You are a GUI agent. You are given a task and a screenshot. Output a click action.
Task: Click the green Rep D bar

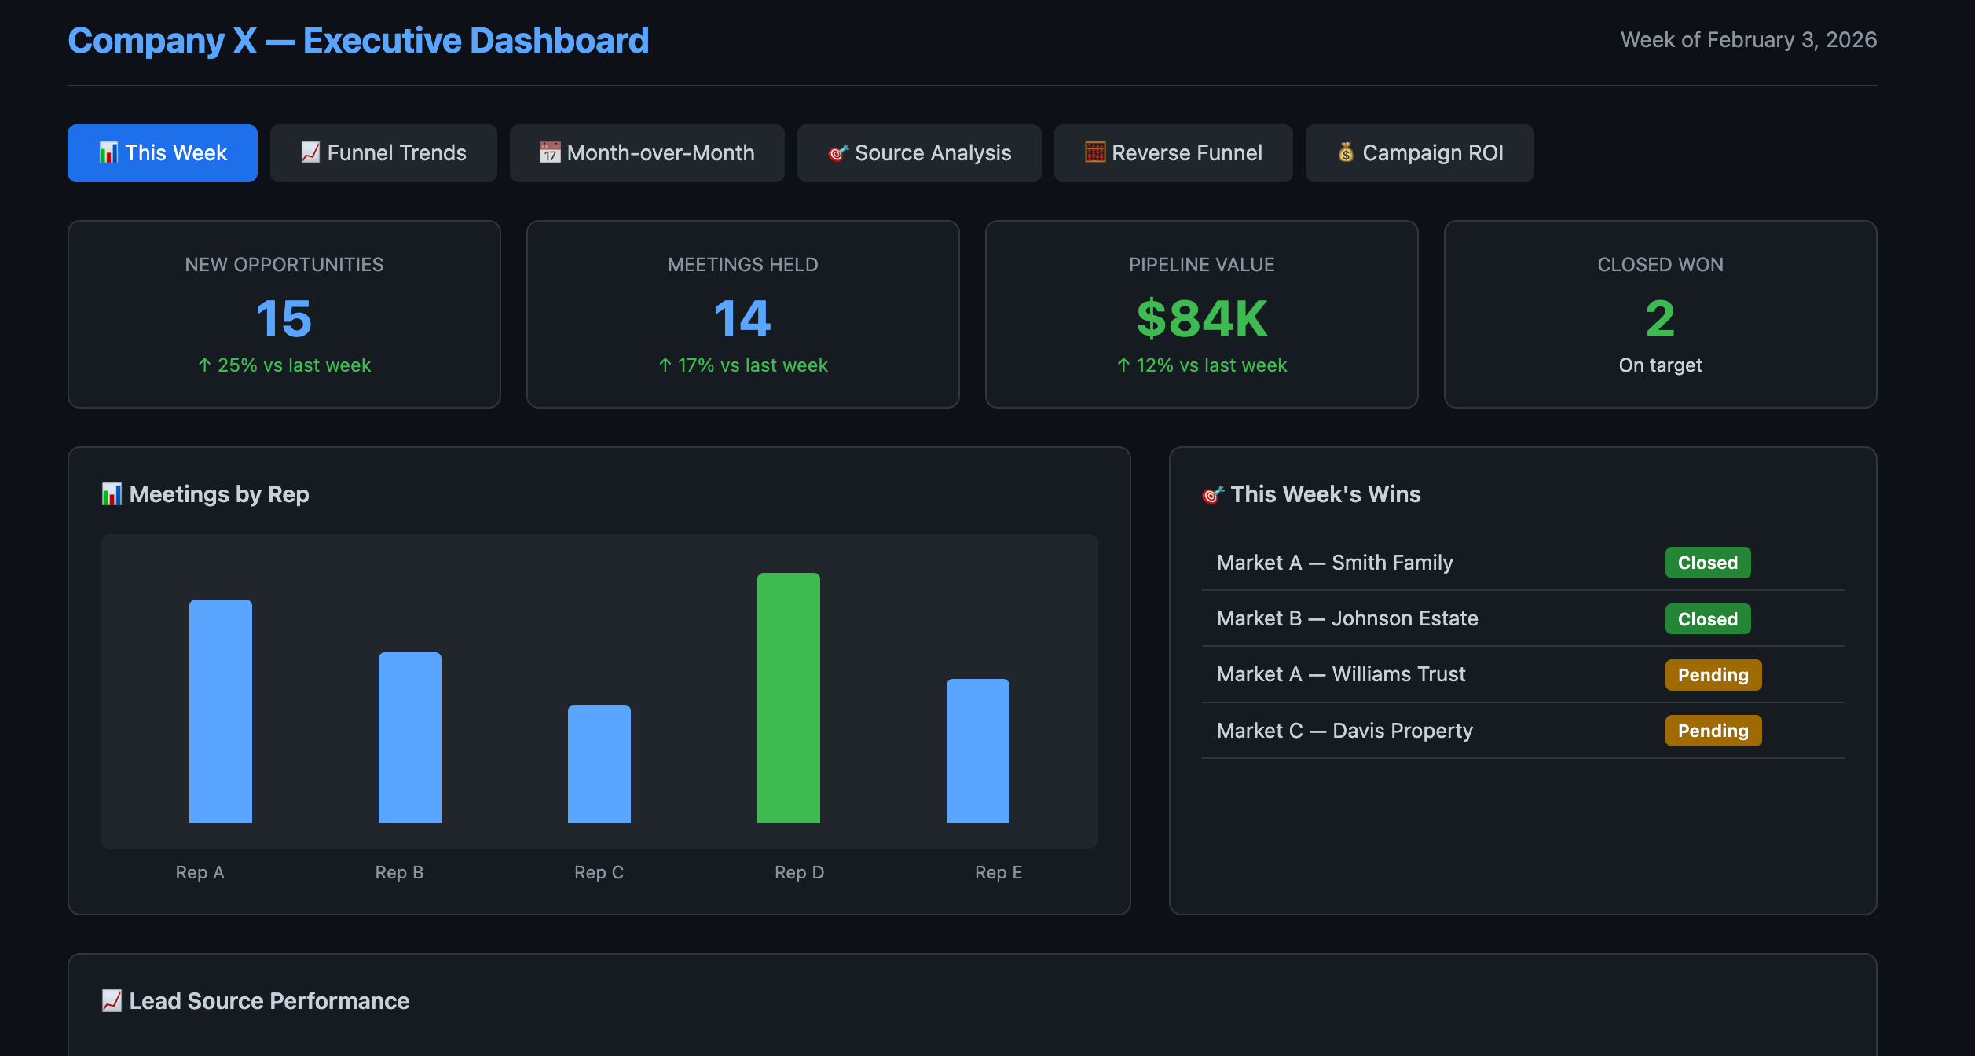click(x=788, y=698)
